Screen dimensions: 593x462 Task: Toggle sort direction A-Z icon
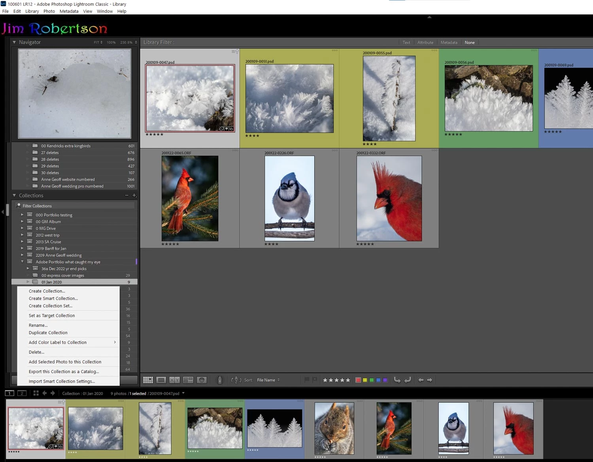(236, 380)
